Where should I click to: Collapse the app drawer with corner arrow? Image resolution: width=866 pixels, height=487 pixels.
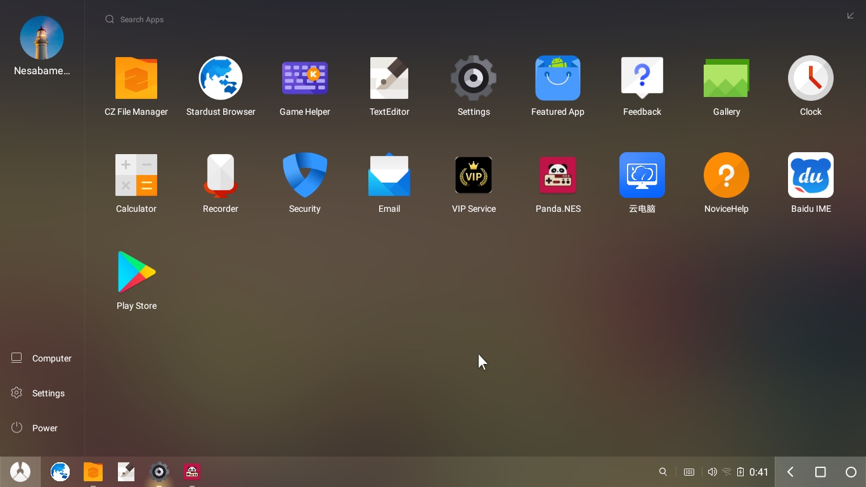850,16
